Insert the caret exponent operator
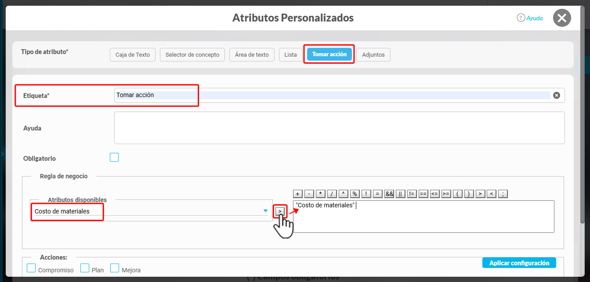Image resolution: width=590 pixels, height=282 pixels. (344, 194)
